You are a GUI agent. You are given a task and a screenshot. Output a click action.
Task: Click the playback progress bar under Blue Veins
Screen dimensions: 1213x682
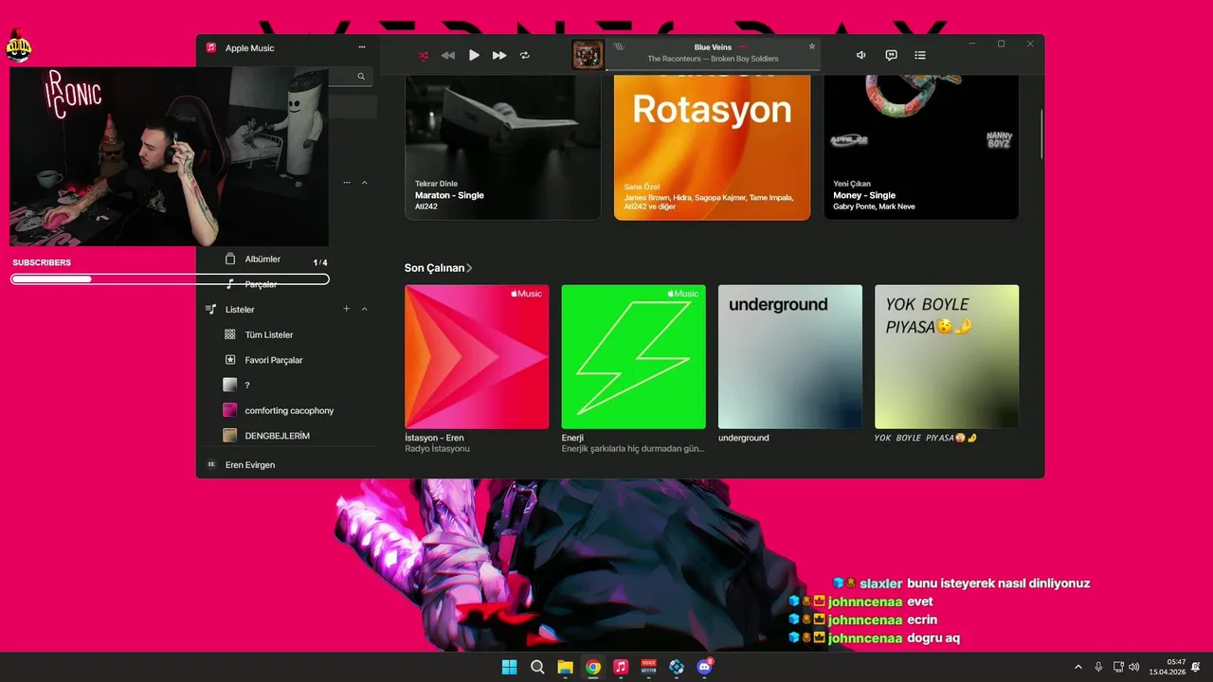pyautogui.click(x=713, y=70)
